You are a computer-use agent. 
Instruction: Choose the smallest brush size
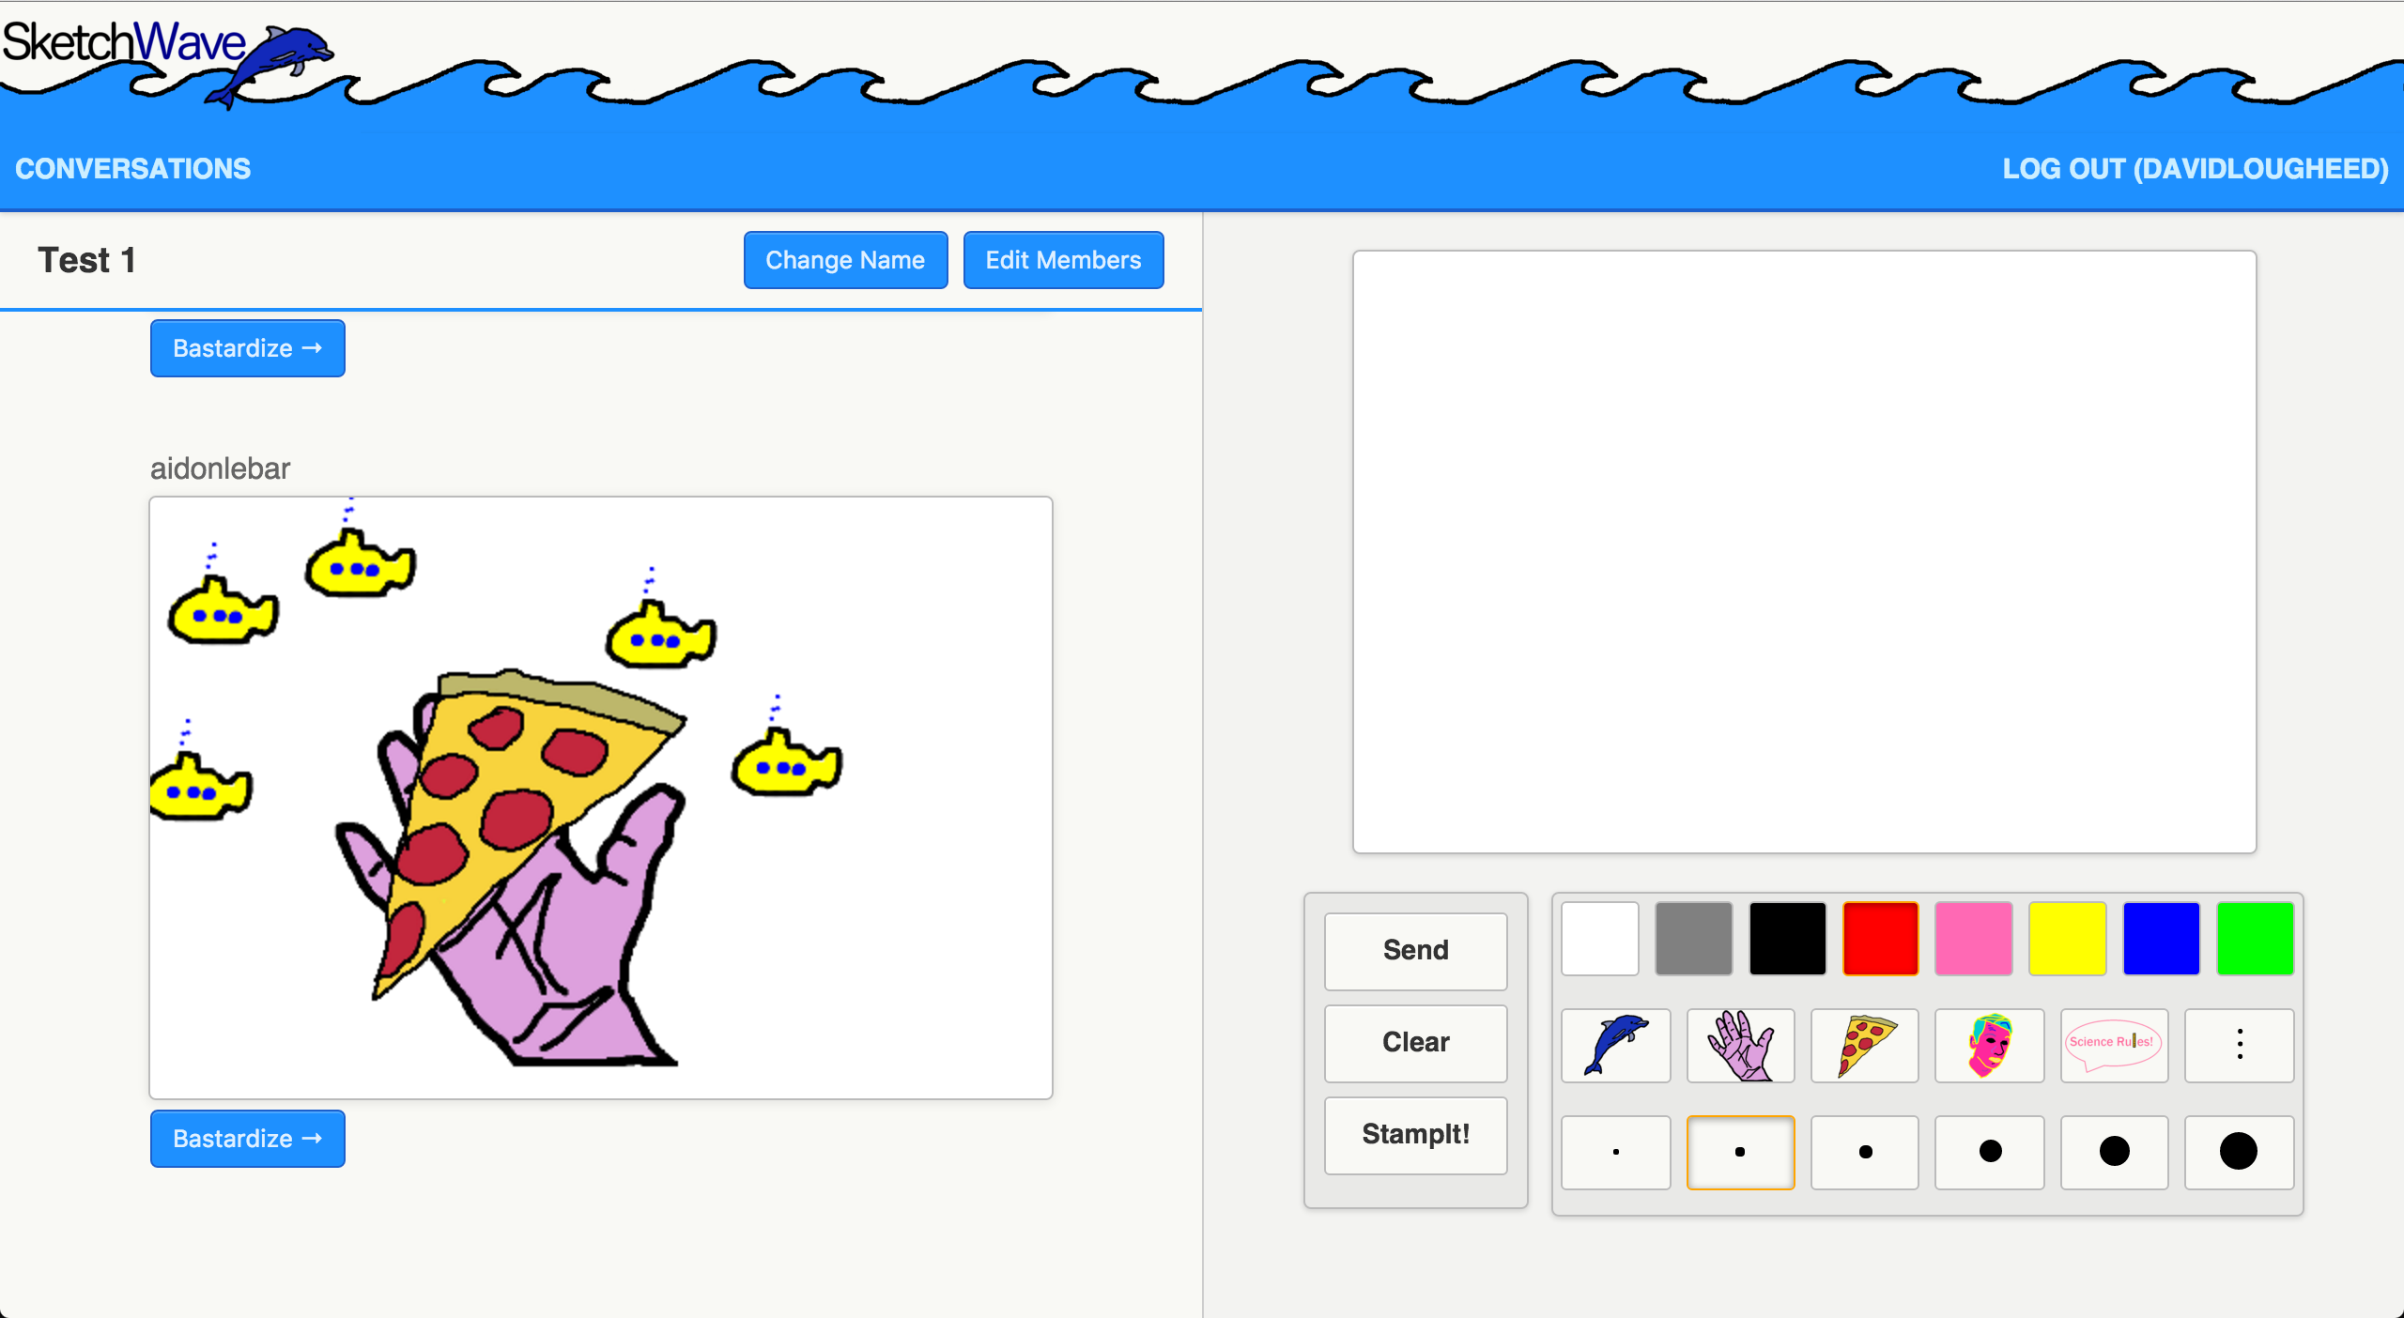point(1615,1152)
